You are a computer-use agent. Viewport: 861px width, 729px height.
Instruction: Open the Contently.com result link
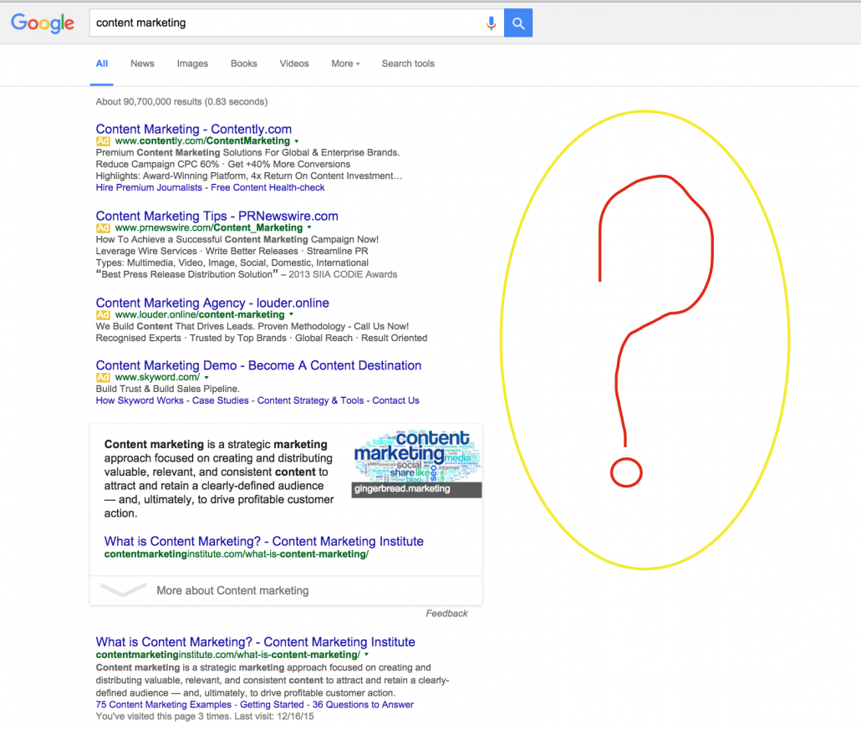193,129
